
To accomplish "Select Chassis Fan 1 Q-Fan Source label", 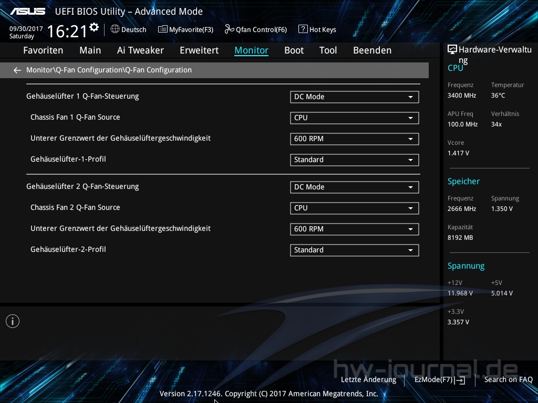I will 75,117.
